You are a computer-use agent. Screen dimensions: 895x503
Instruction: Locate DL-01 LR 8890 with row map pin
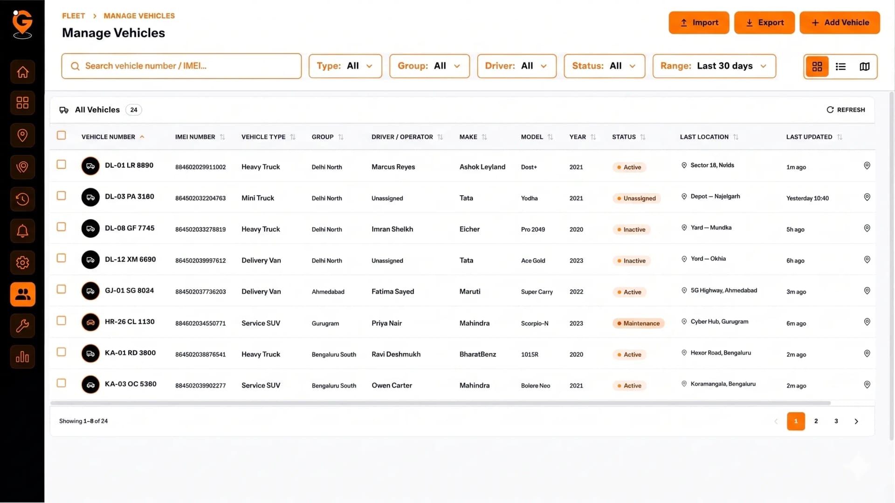867,166
